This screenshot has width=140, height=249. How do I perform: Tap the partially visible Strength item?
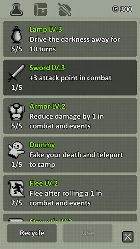pyautogui.click(x=70, y=217)
